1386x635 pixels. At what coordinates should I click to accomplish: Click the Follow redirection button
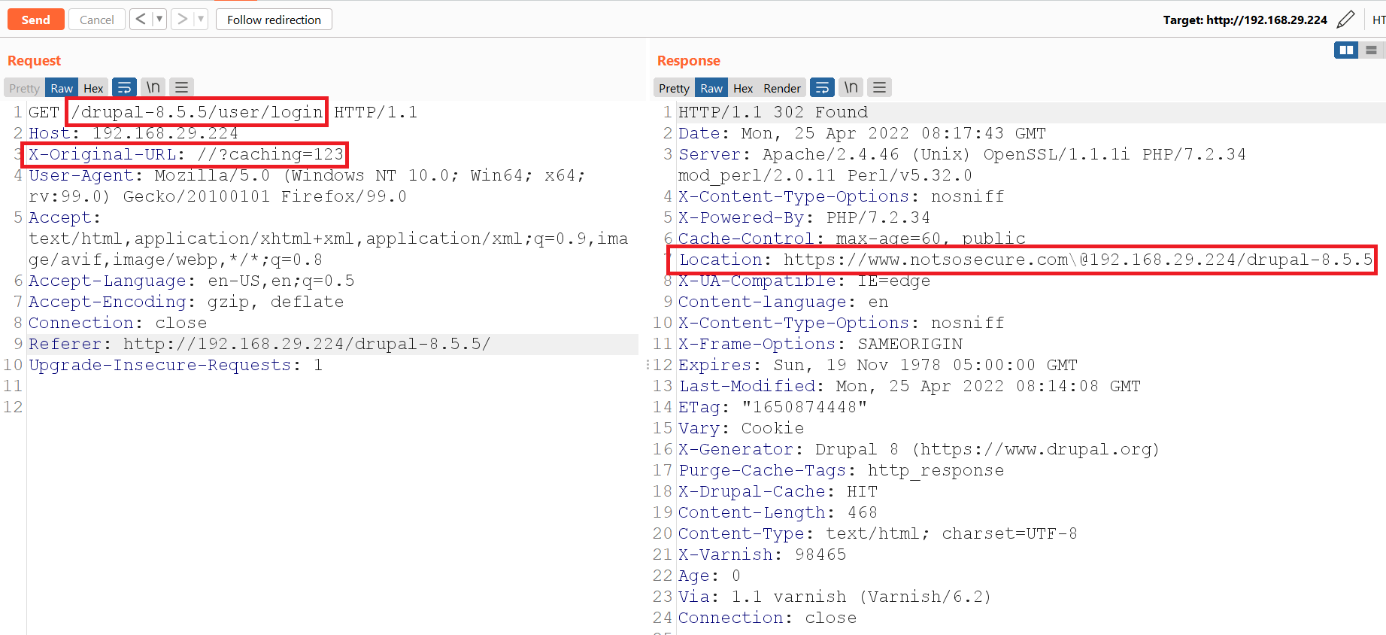274,20
